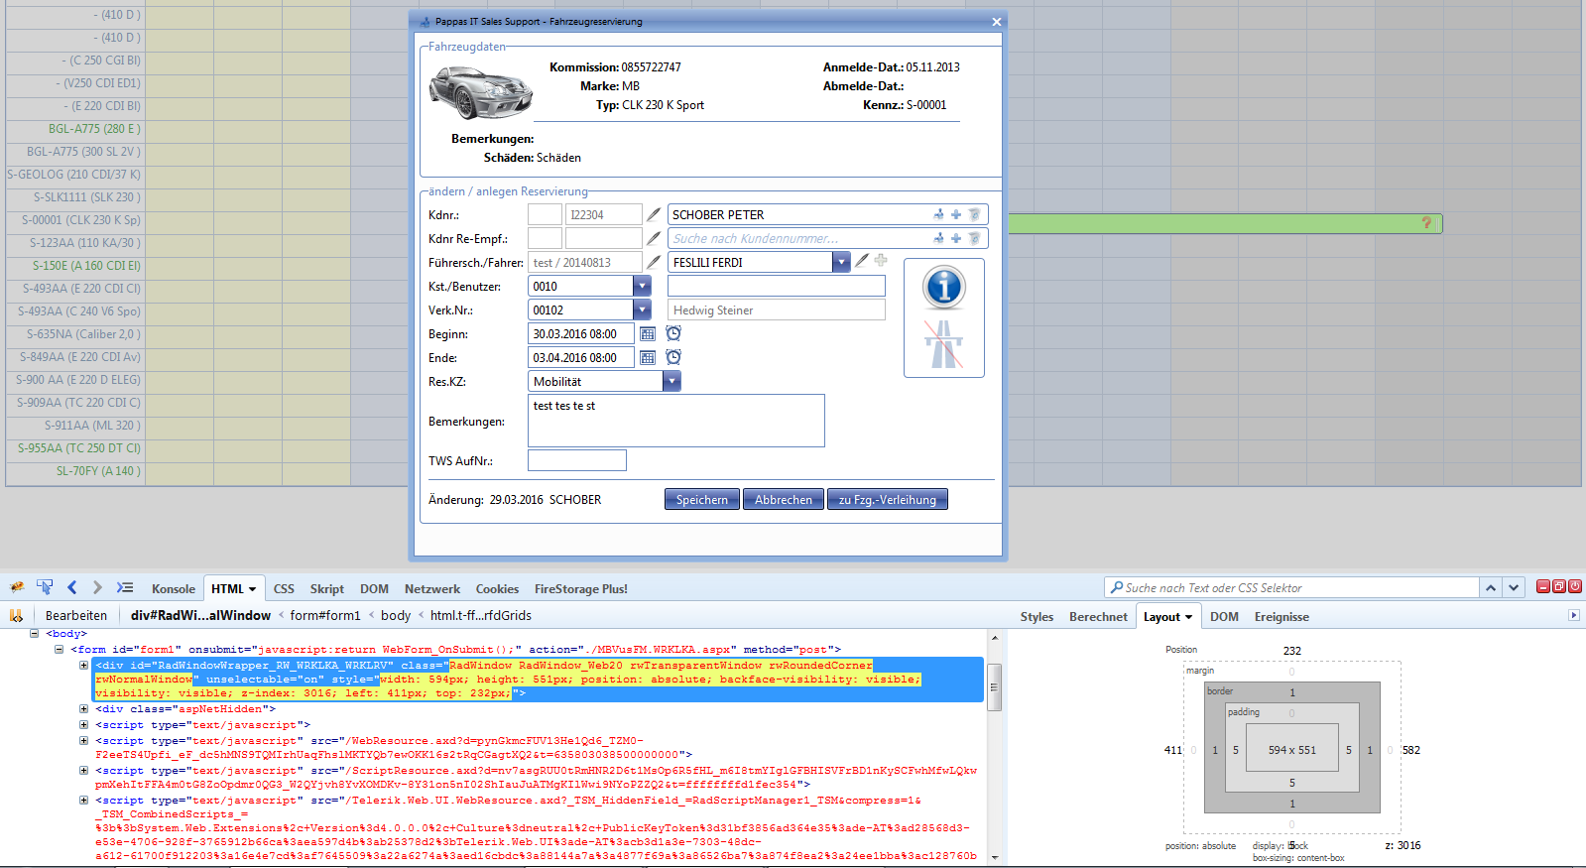Open clock time picker for Beginn
Image resolution: width=1586 pixels, height=868 pixels.
673,333
